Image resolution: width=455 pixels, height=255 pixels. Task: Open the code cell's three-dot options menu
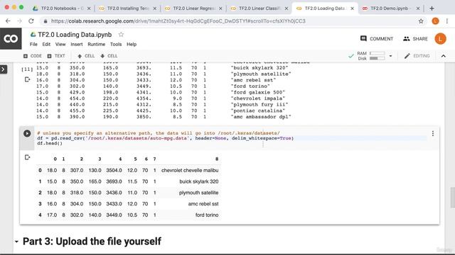click(433, 133)
